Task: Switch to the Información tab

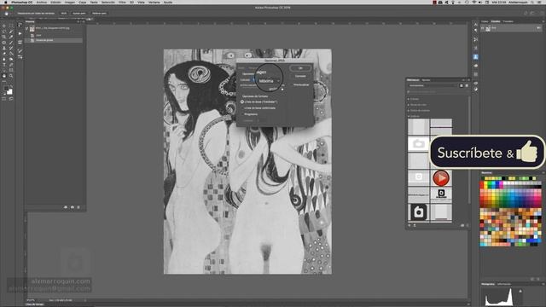Action: pyautogui.click(x=504, y=284)
